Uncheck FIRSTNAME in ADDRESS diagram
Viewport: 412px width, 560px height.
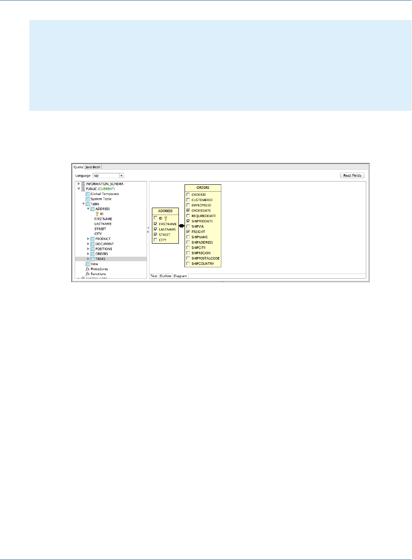pyautogui.click(x=156, y=224)
